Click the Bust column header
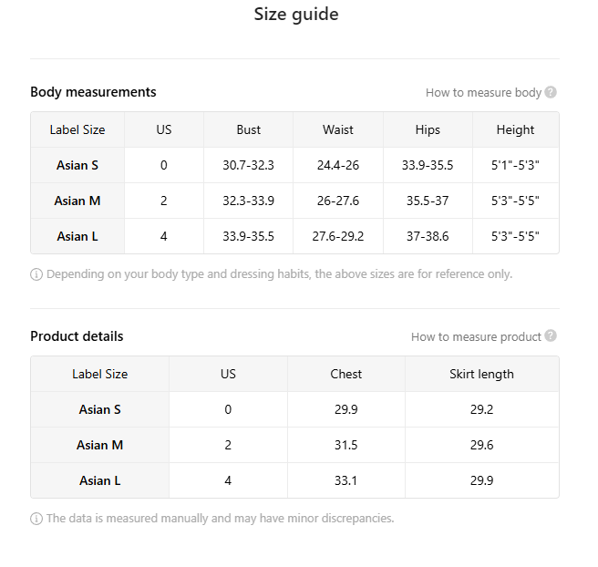Viewport: 598px width, 567px height. pos(249,129)
